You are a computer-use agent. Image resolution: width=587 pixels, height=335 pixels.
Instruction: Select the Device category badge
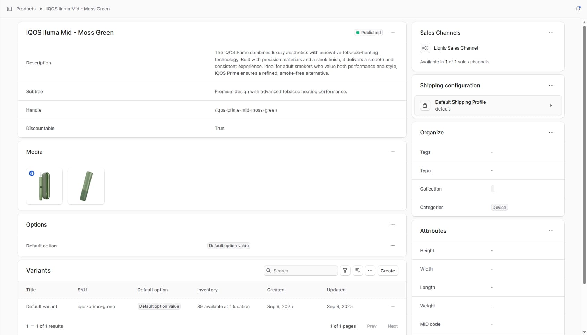click(x=499, y=207)
